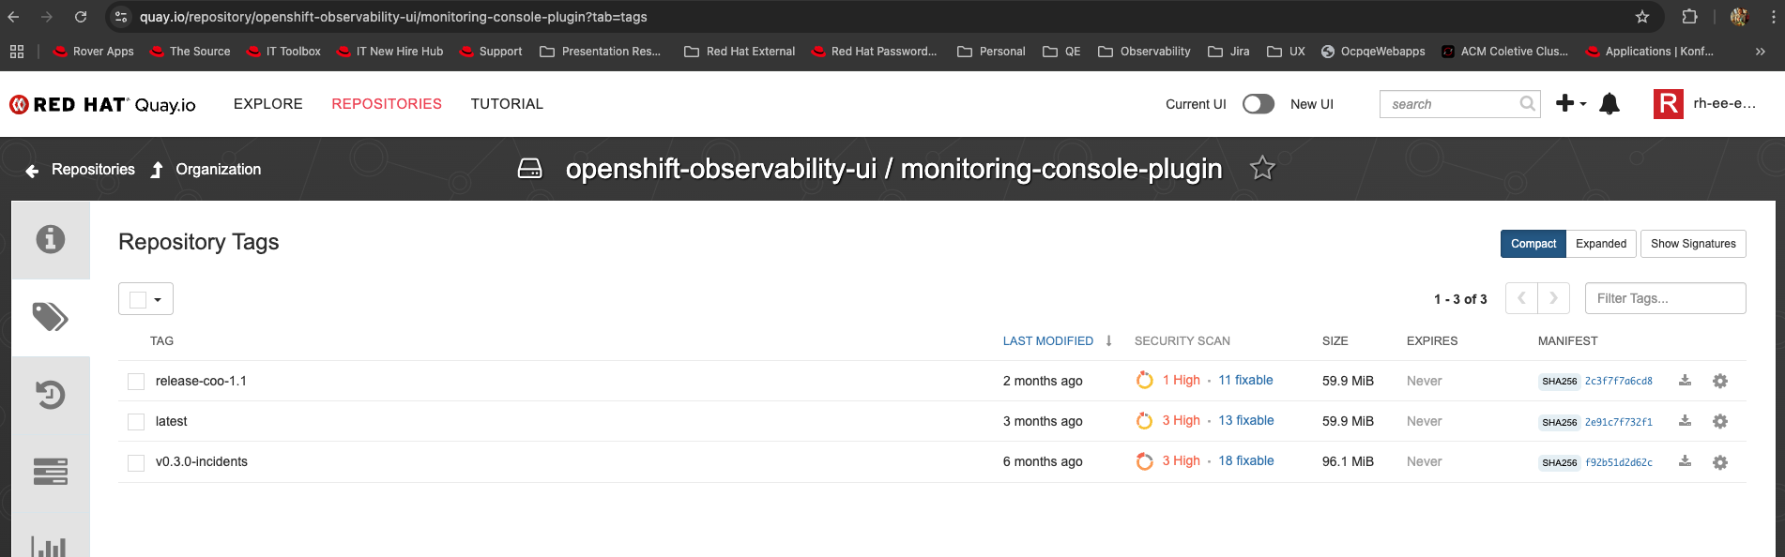The height and width of the screenshot is (557, 1785).
Task: Toggle the Current UI / New UI switch
Action: coord(1258,104)
